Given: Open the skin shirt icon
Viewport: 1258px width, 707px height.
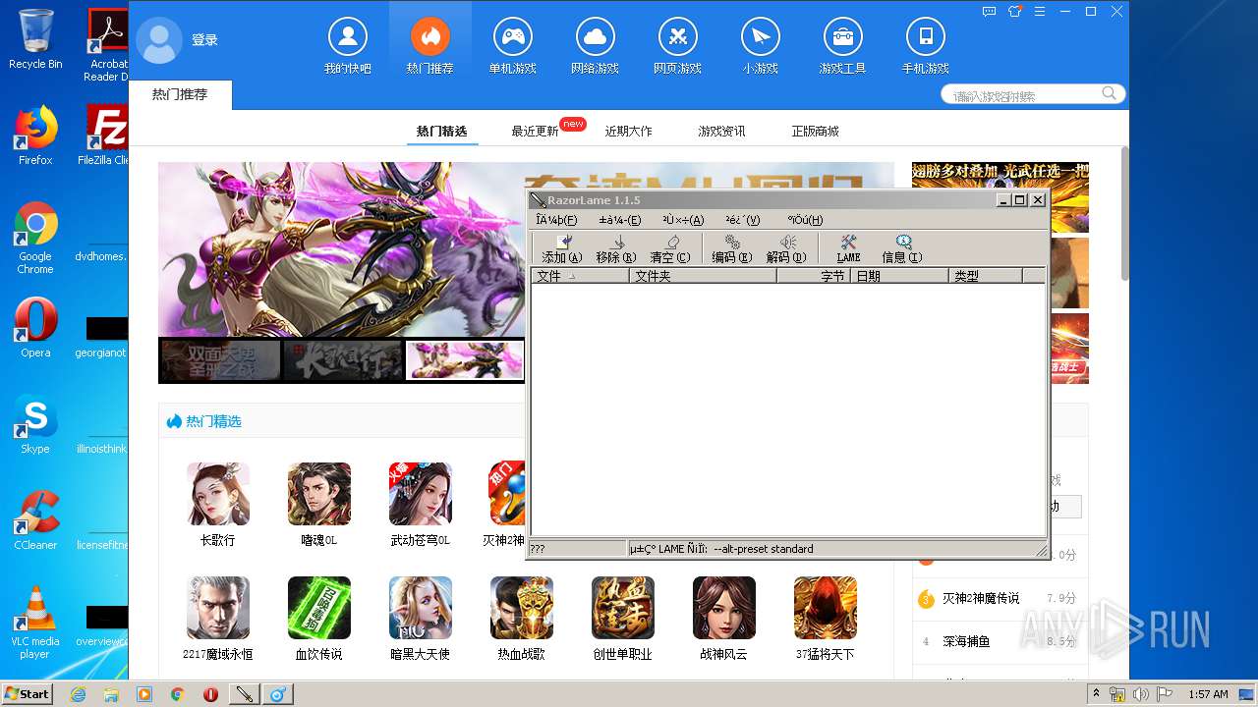Looking at the screenshot, I should (x=1015, y=12).
